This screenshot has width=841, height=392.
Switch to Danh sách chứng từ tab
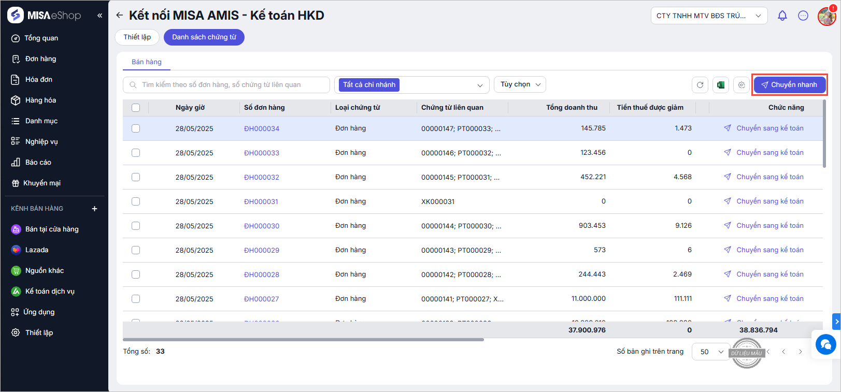pos(204,37)
